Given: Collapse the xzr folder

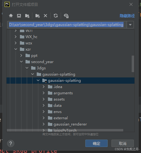Looking at the screenshot, I should pyautogui.click(x=16, y=49).
